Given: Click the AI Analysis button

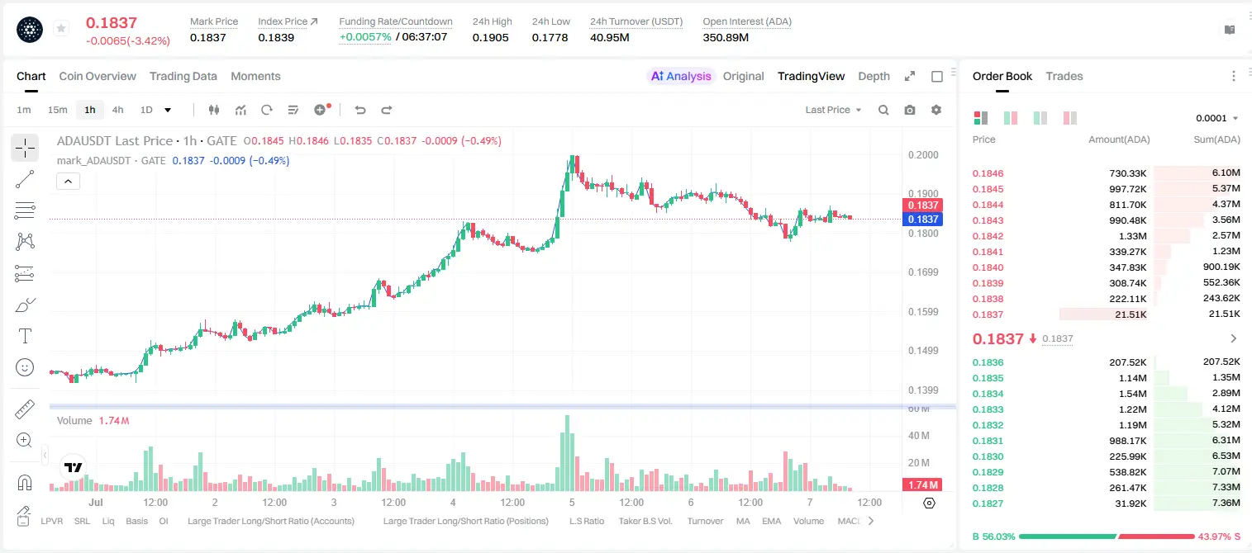Looking at the screenshot, I should pos(680,76).
